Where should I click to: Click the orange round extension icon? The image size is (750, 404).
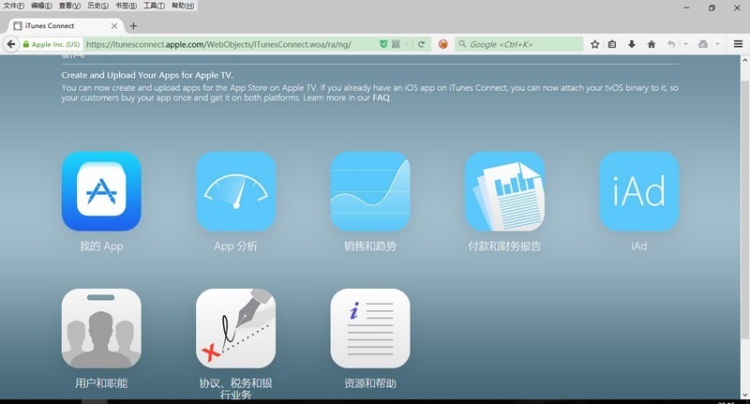443,44
